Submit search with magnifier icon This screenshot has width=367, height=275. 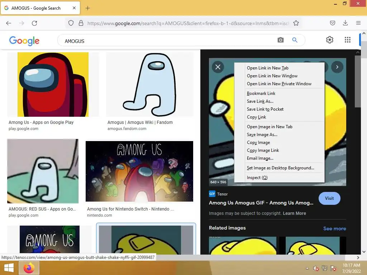click(295, 40)
